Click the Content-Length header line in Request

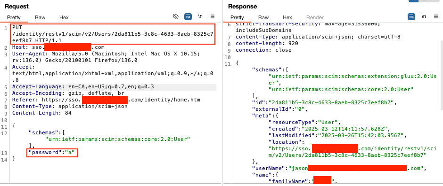pos(42,113)
